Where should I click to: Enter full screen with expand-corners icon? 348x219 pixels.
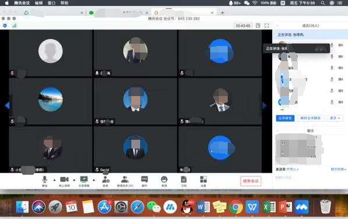click(x=267, y=26)
